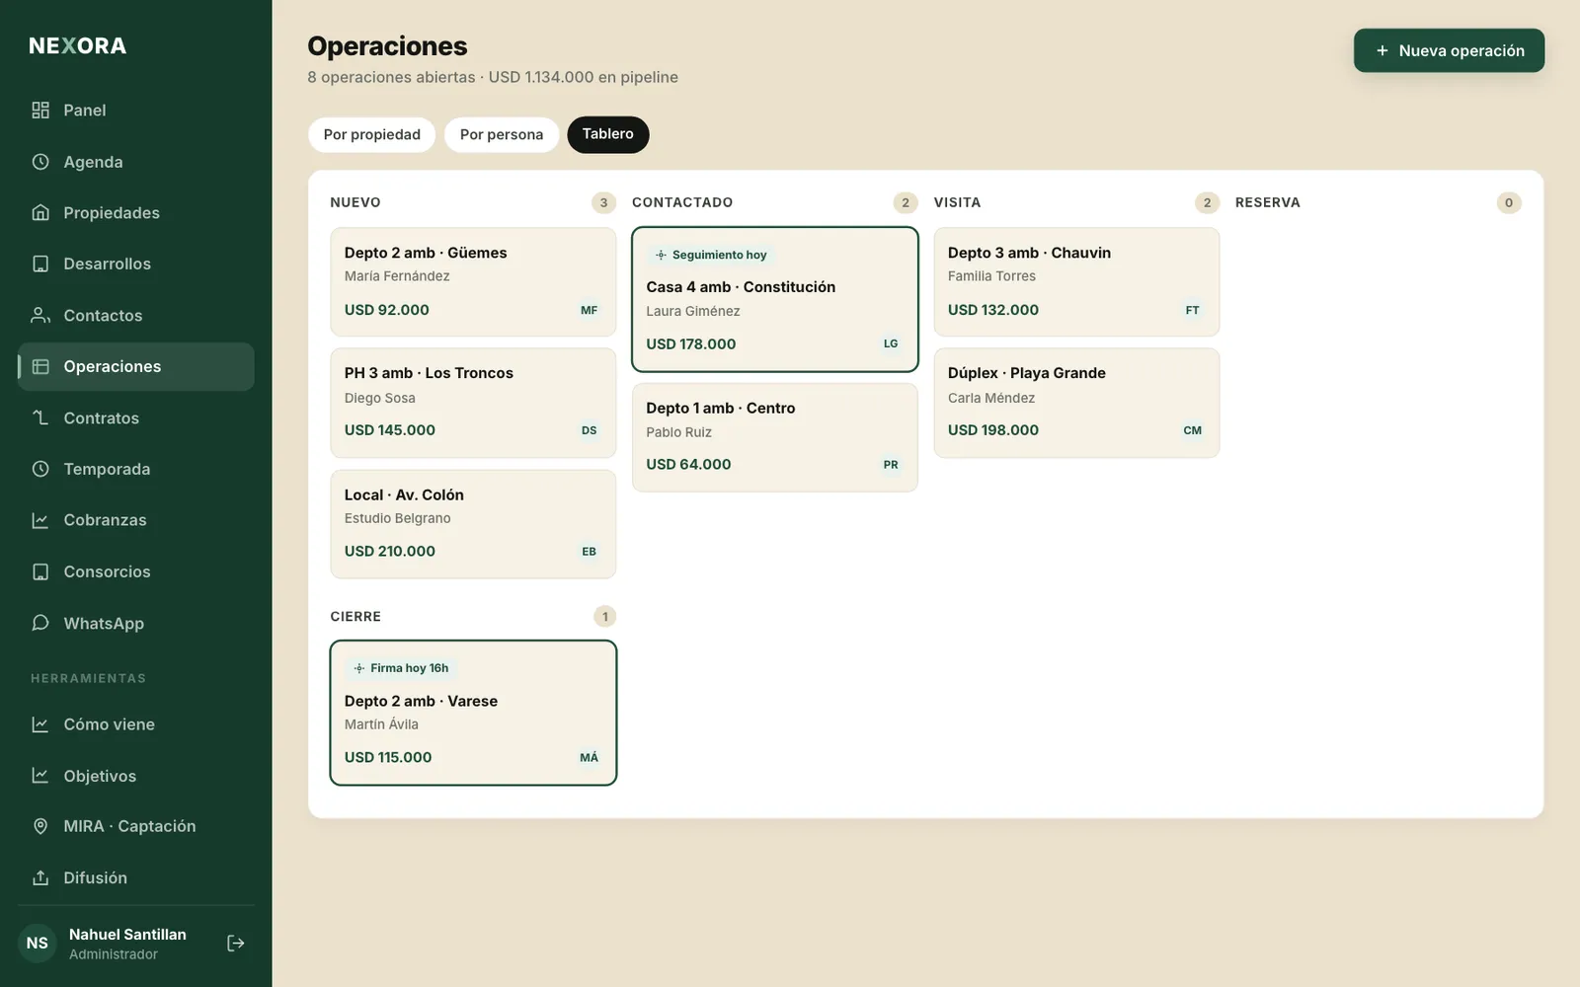Select Operaciones board icon in sidebar

pos(40,367)
